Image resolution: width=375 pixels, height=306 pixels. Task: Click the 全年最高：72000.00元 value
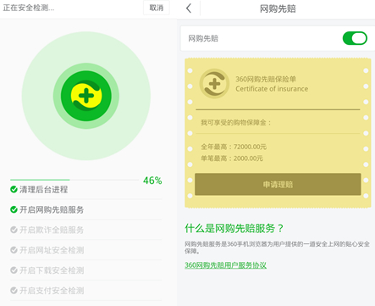(x=234, y=147)
